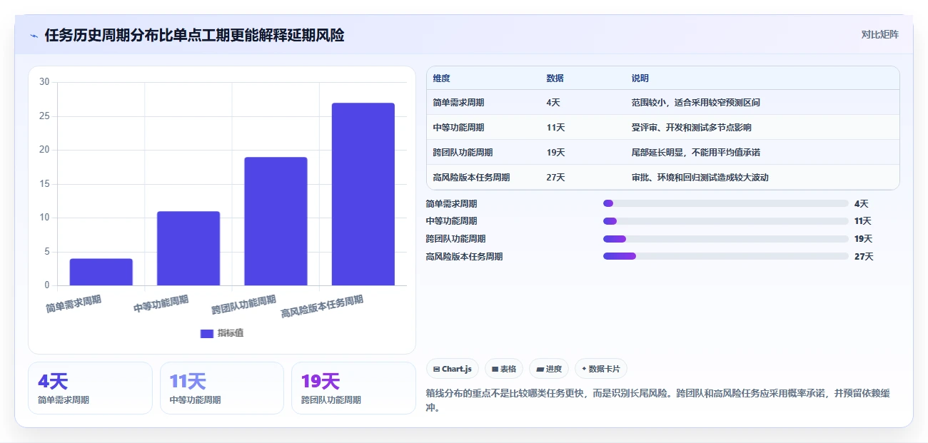The height and width of the screenshot is (443, 928).
Task: Click the 对比矩阵 label in the header
Action: (879, 34)
